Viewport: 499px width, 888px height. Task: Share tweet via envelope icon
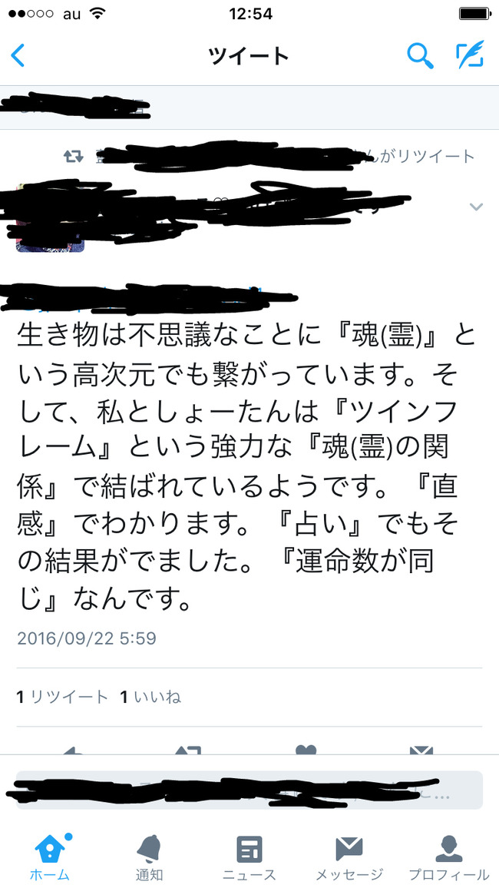[421, 749]
